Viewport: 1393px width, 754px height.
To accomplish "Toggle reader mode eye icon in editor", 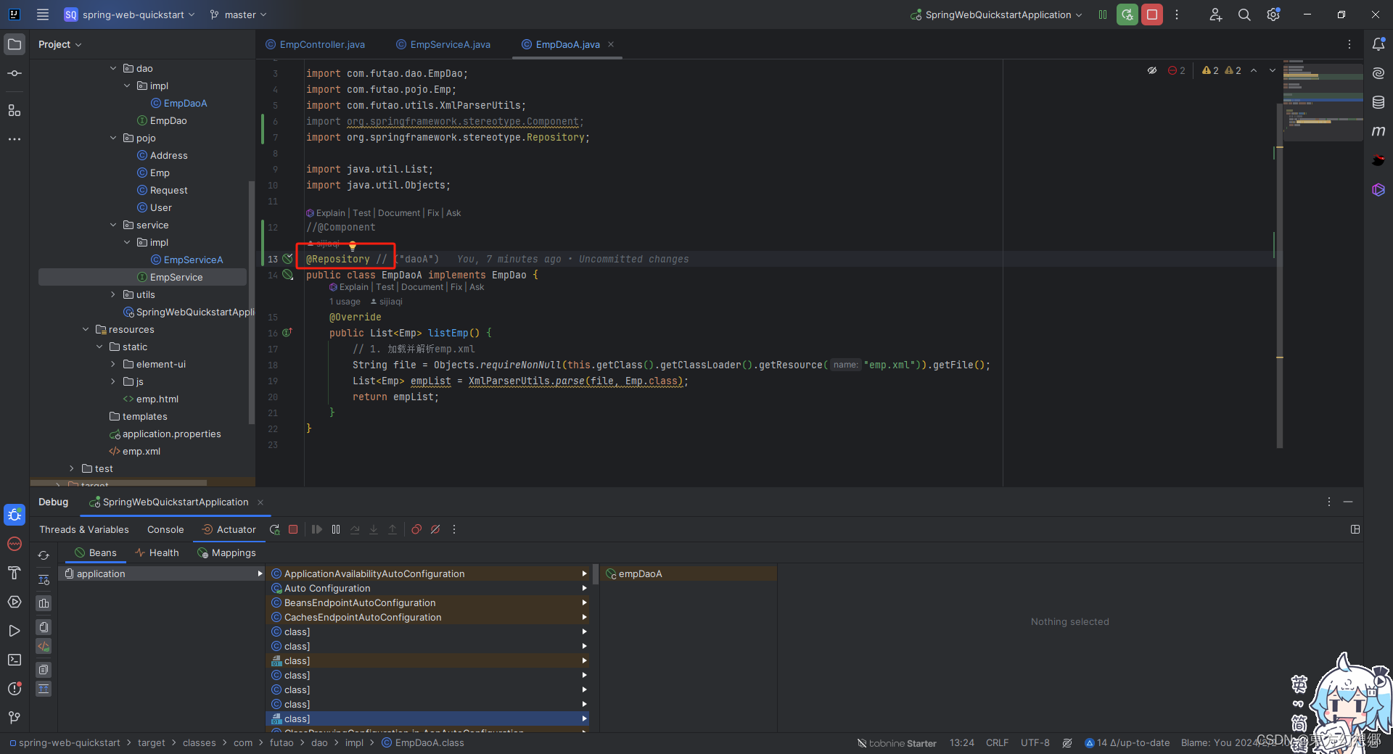I will (1152, 70).
